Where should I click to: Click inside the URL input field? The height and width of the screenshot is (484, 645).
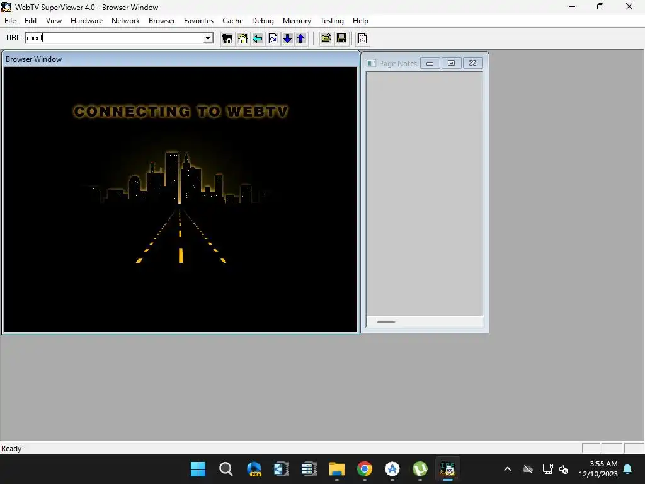click(x=115, y=38)
